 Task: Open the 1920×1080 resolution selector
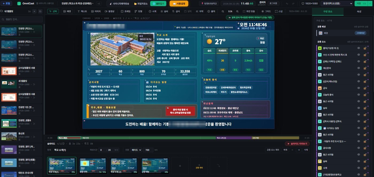point(309,3)
